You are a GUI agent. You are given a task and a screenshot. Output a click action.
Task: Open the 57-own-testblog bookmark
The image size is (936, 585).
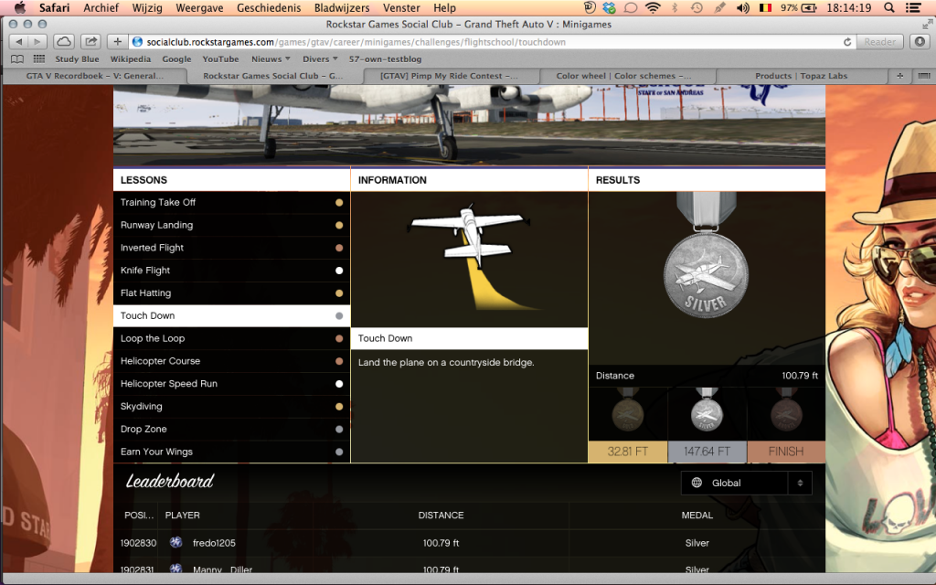point(385,59)
